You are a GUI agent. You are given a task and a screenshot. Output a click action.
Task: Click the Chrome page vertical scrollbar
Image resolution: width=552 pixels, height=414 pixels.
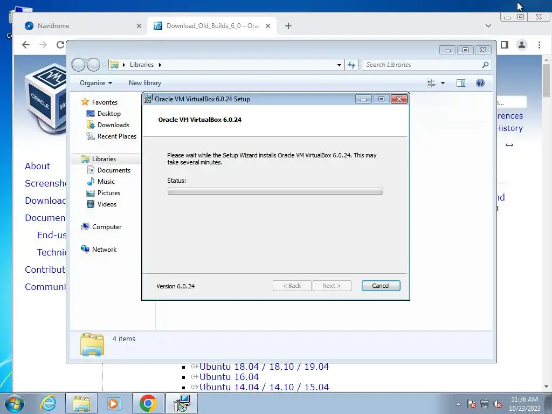pos(546,80)
